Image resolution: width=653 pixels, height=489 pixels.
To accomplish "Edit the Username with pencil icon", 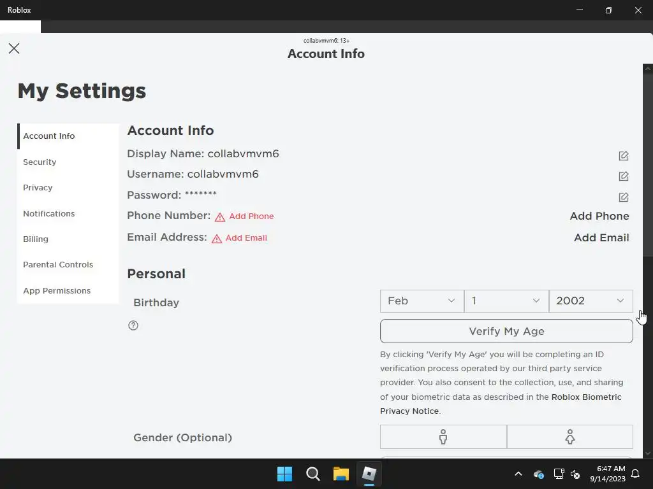I will pos(624,176).
